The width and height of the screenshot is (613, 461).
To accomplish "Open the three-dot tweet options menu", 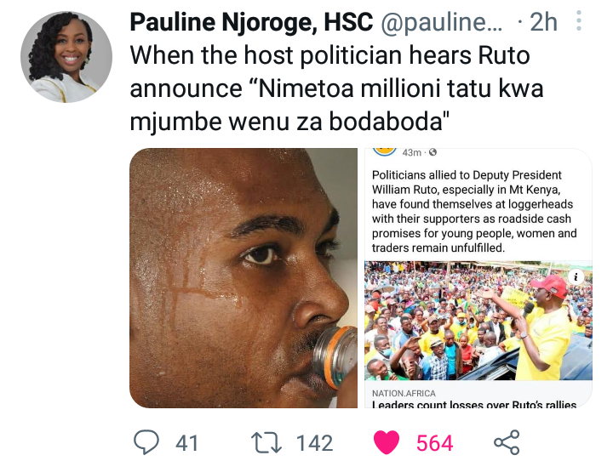I will [579, 20].
